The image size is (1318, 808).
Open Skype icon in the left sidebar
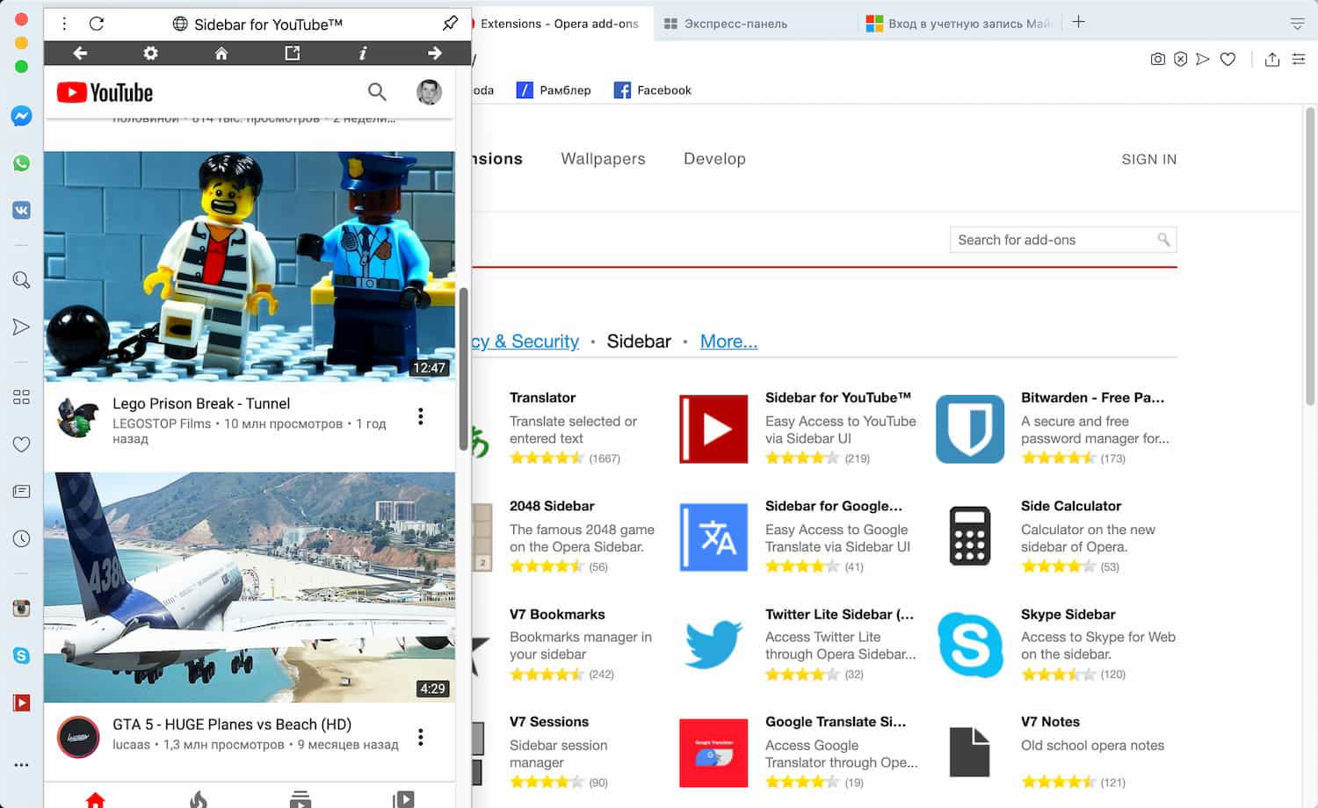click(x=21, y=655)
